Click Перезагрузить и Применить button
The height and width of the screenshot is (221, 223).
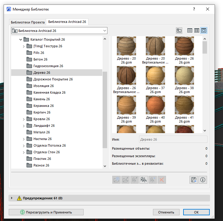click(46, 212)
